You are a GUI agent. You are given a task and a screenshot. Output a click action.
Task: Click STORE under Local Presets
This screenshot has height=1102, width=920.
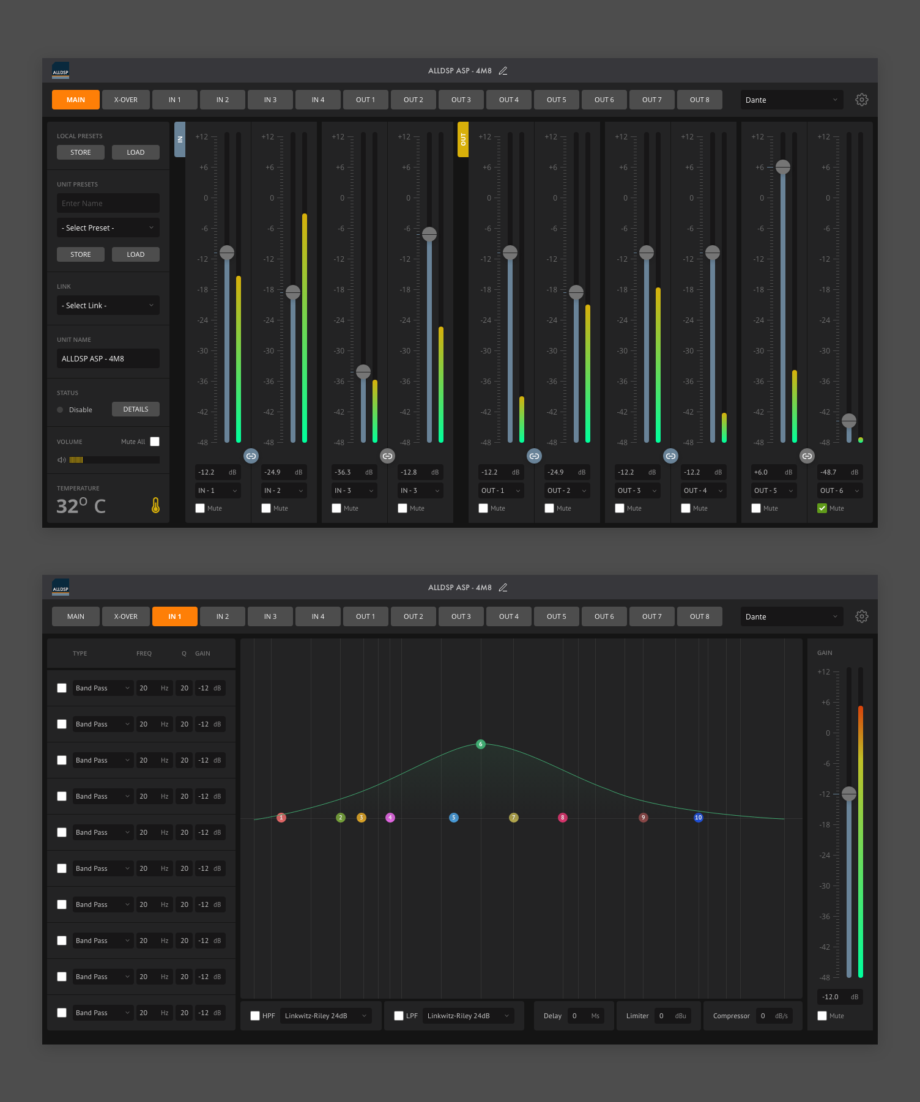[80, 152]
